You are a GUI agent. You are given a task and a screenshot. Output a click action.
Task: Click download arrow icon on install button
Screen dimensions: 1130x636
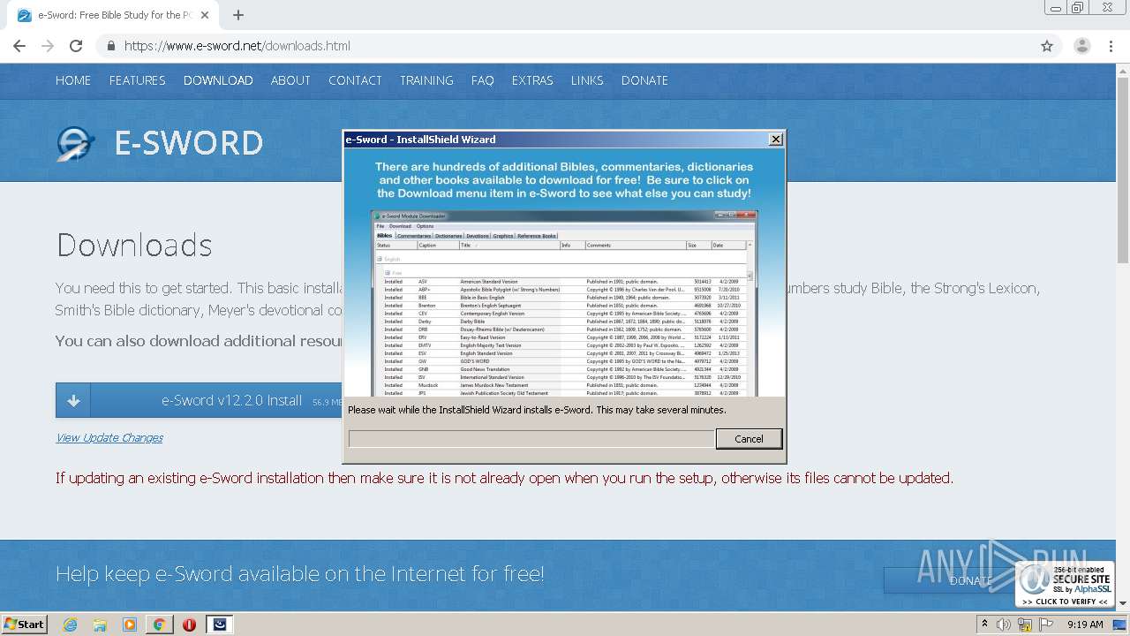[73, 400]
